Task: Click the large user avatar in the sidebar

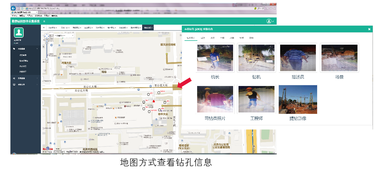Action: pyautogui.click(x=19, y=33)
